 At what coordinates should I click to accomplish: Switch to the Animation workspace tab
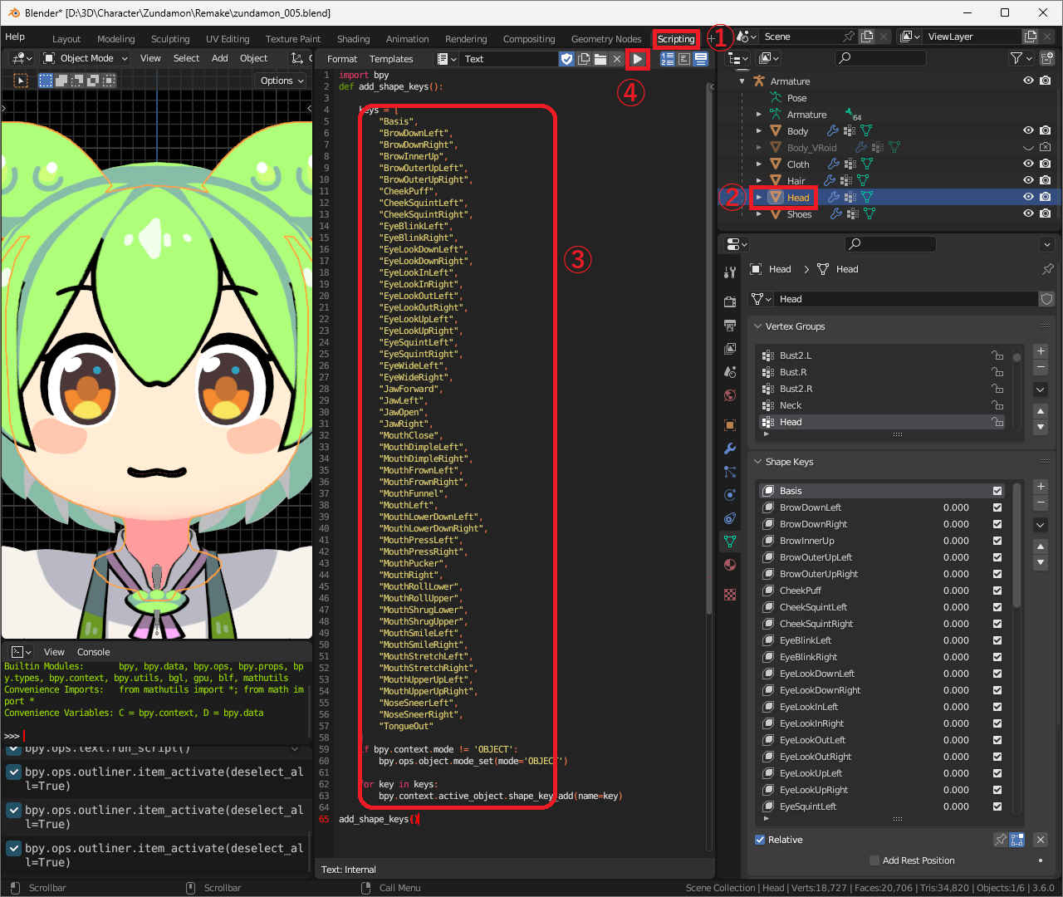point(407,39)
